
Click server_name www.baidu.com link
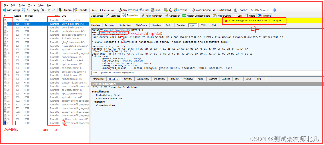(x=133, y=61)
